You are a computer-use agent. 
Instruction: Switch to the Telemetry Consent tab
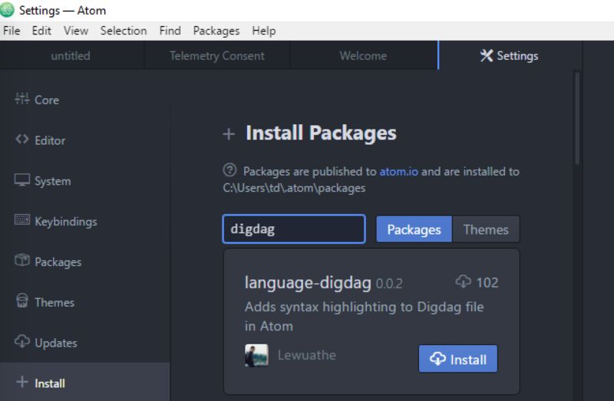(217, 55)
